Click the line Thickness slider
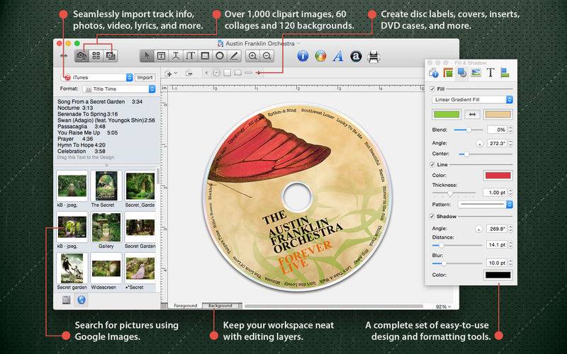 click(454, 193)
